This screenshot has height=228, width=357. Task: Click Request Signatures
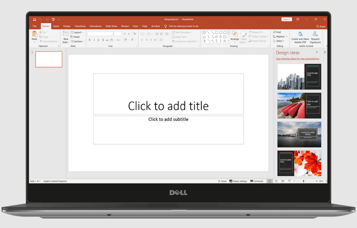tap(315, 37)
